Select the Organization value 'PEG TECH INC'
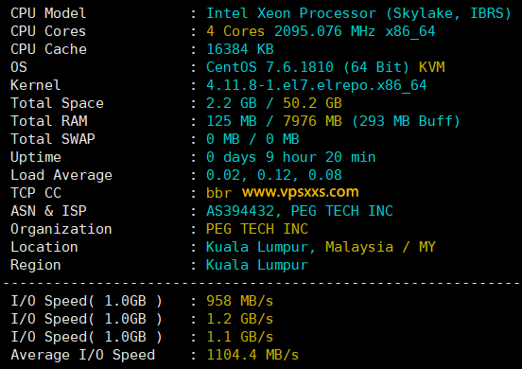 pos(257,229)
